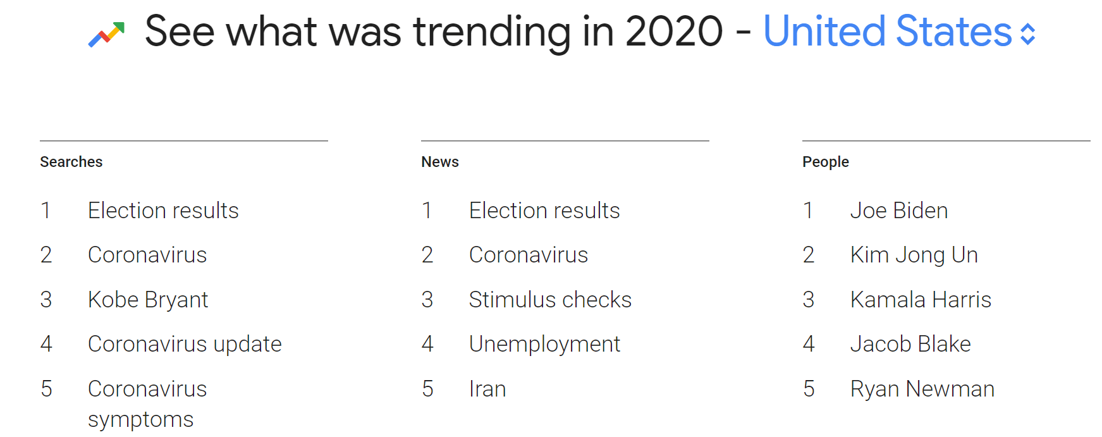Screen dimensions: 1102x437
Task: Open the Kim Jong Un profile entry
Action: click(x=913, y=255)
